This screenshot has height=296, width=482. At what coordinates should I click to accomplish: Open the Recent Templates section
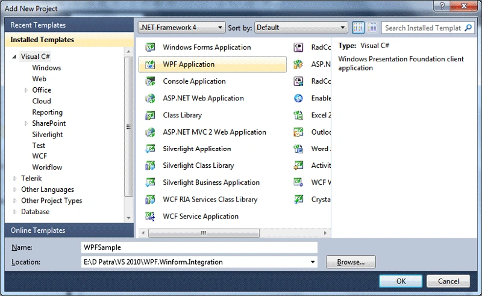(69, 25)
